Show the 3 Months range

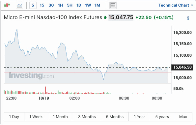tap(87, 117)
